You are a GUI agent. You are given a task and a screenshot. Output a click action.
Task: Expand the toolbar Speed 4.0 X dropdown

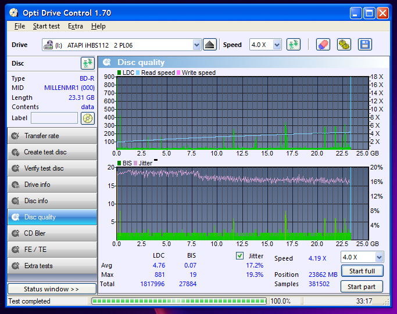tap(277, 45)
